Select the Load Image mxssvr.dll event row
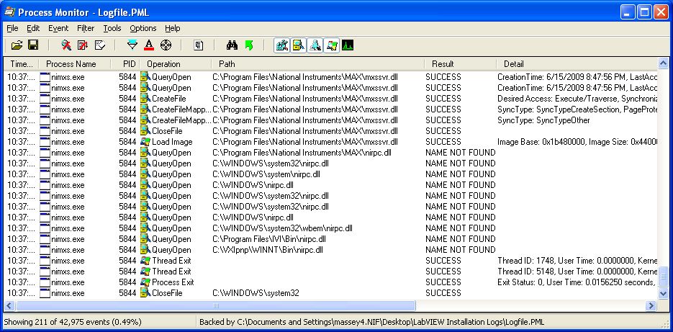The image size is (673, 332). pos(330,142)
